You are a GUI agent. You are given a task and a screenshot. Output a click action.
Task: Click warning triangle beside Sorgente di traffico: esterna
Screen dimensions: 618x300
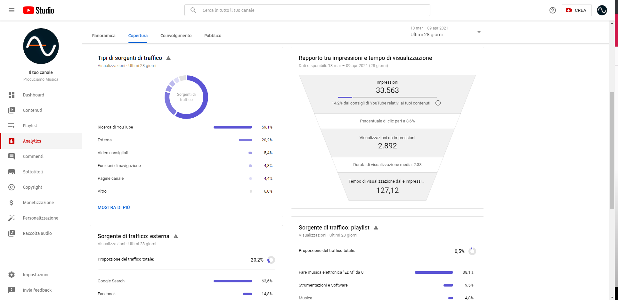(176, 236)
